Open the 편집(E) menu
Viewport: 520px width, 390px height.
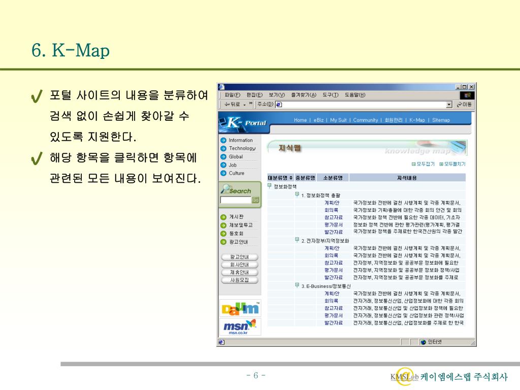[x=254, y=95]
